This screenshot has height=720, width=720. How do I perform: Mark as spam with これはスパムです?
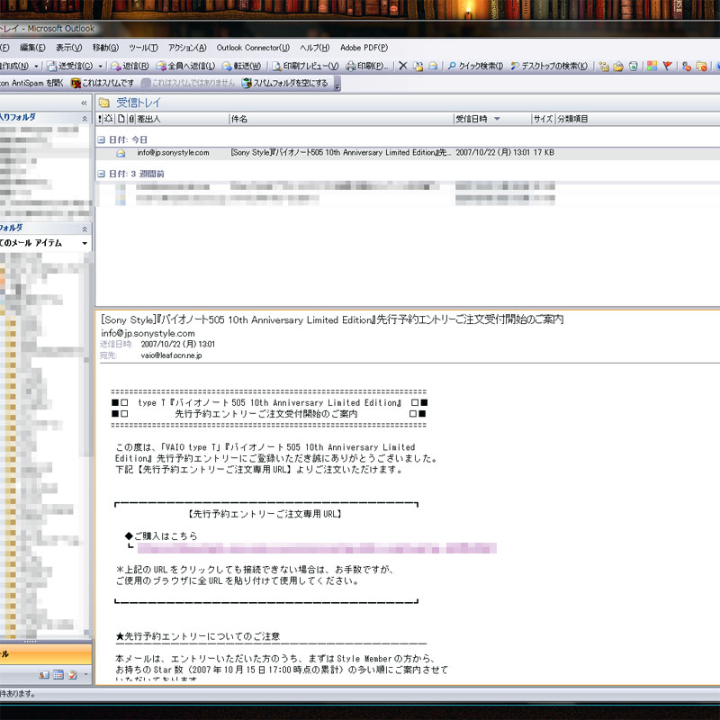(103, 83)
